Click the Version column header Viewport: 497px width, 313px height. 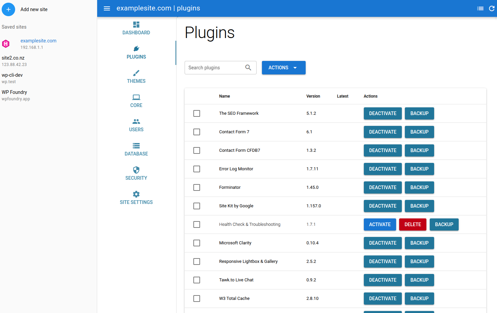313,96
